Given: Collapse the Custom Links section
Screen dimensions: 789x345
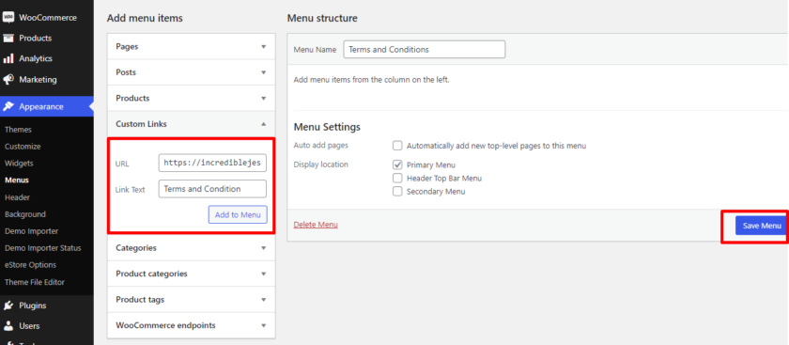Looking at the screenshot, I should coord(263,124).
